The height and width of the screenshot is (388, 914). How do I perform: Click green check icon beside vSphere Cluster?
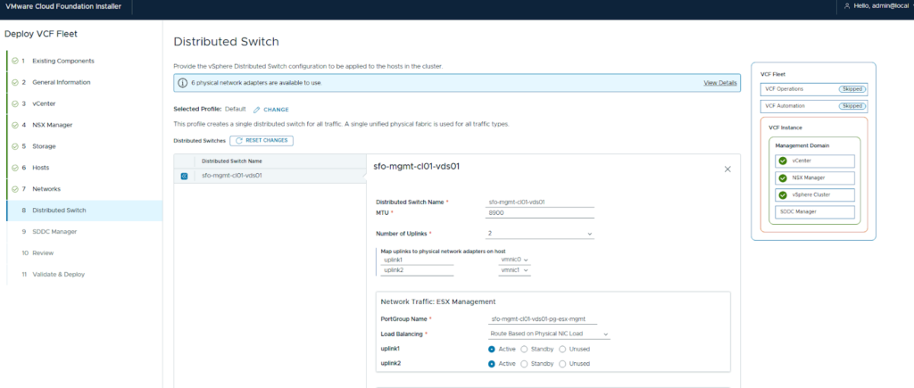pyautogui.click(x=783, y=194)
